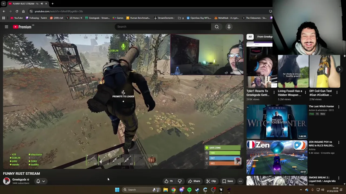Select the All filter chip
Viewport: 346px width, 194px height.
pyautogui.click(x=250, y=37)
